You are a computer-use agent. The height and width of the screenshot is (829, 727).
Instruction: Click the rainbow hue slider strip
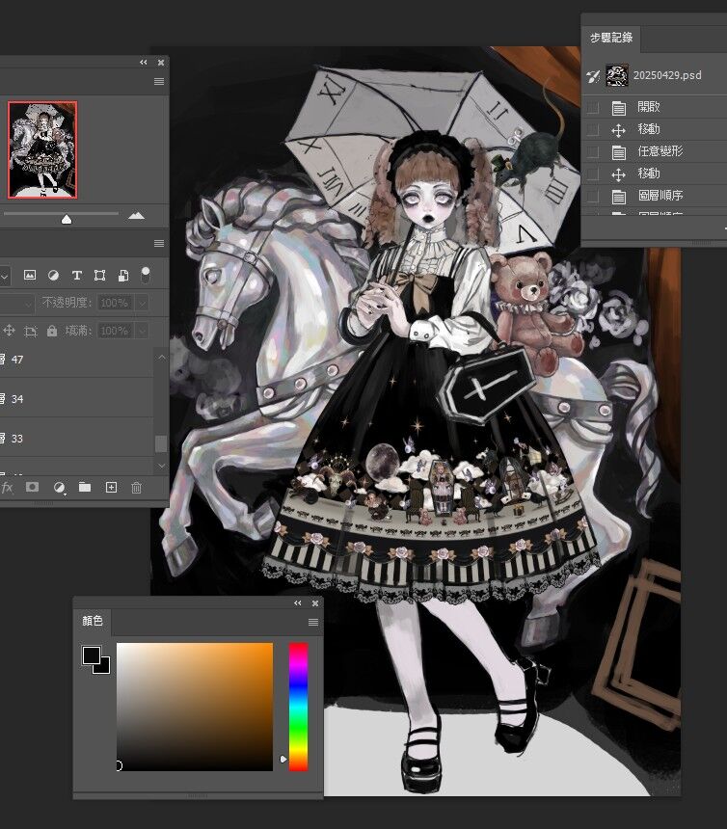pos(298,707)
